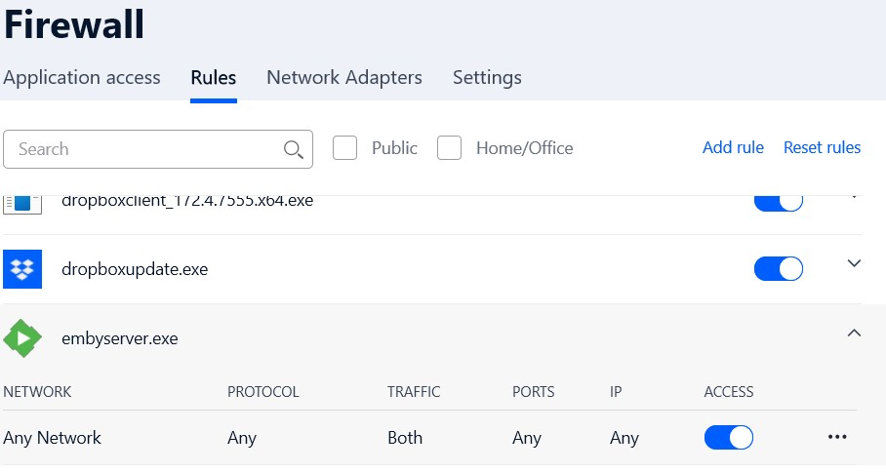Viewport: 886px width, 472px height.
Task: Click the dropboxclient app icon
Action: tap(22, 203)
